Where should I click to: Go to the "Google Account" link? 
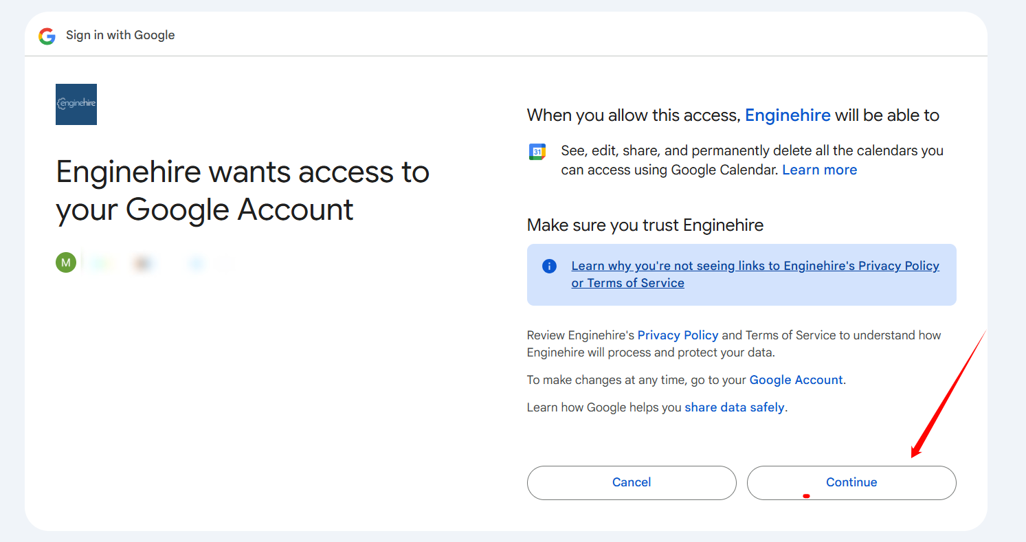point(796,380)
